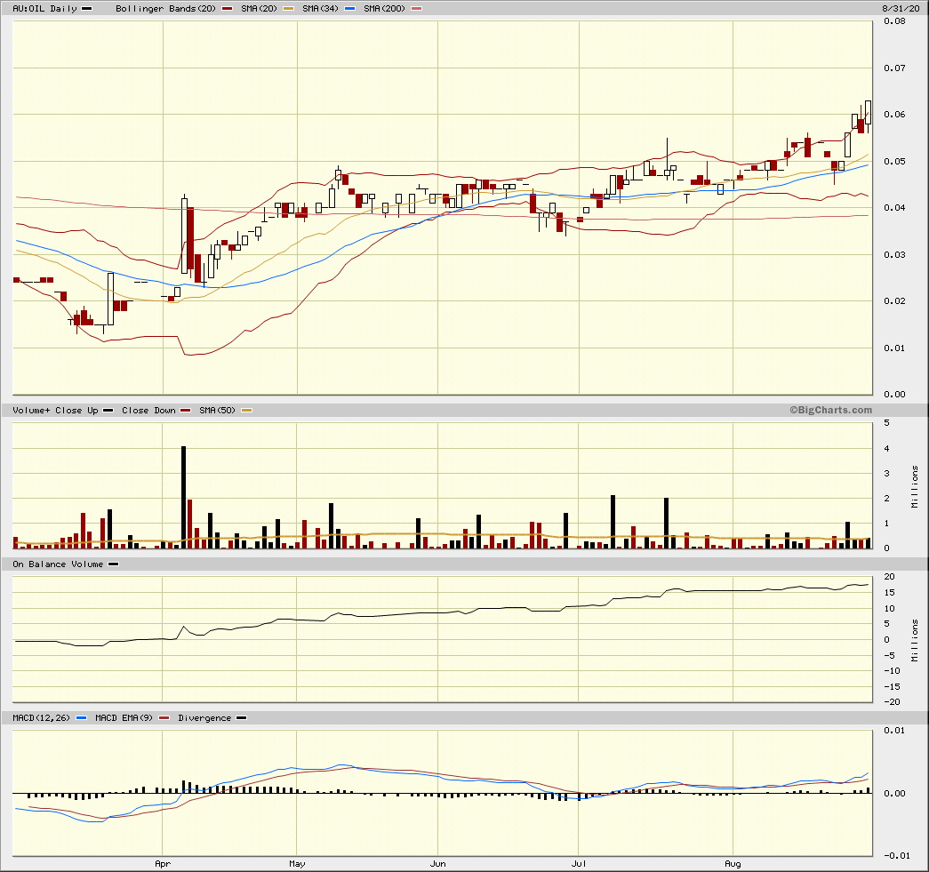This screenshot has height=872, width=929.
Task: Click the orange SMA(20) legend swatch
Action: click(288, 9)
